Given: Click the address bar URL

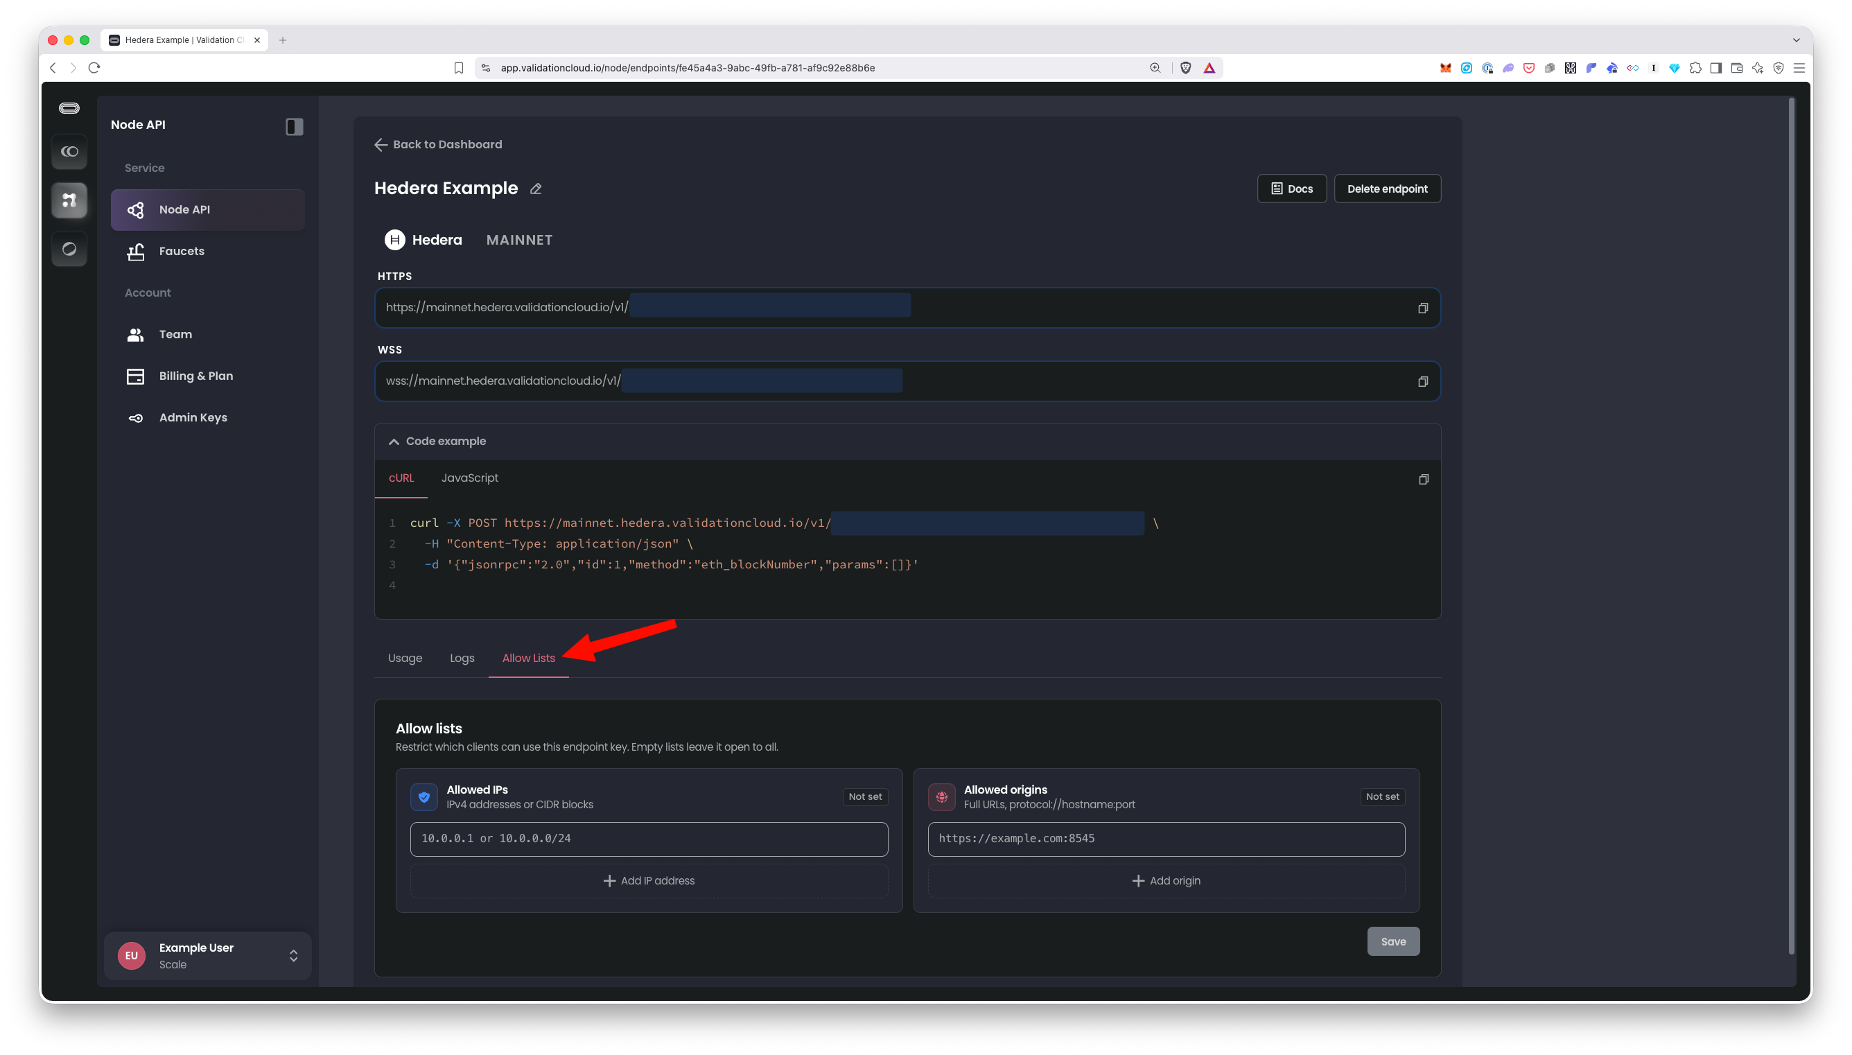Looking at the screenshot, I should tap(688, 67).
